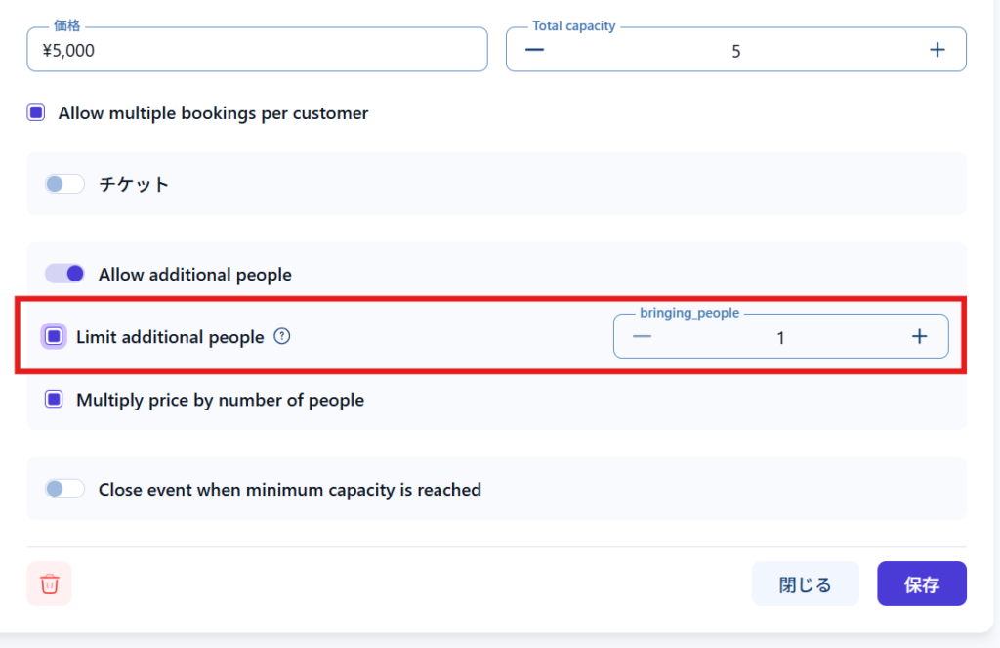The height and width of the screenshot is (648, 1000).
Task: Uncheck Allow multiple bookings per customer checkbox
Action: coord(36,113)
